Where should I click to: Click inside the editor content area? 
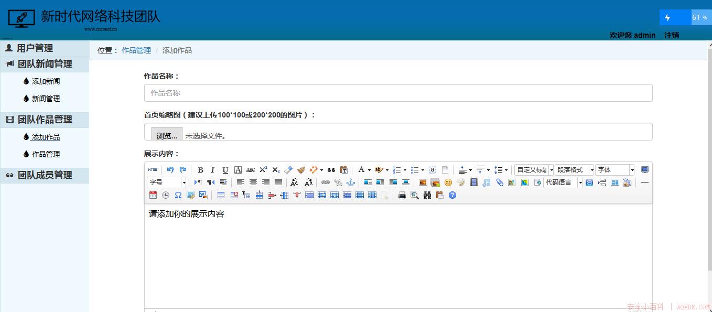point(398,257)
